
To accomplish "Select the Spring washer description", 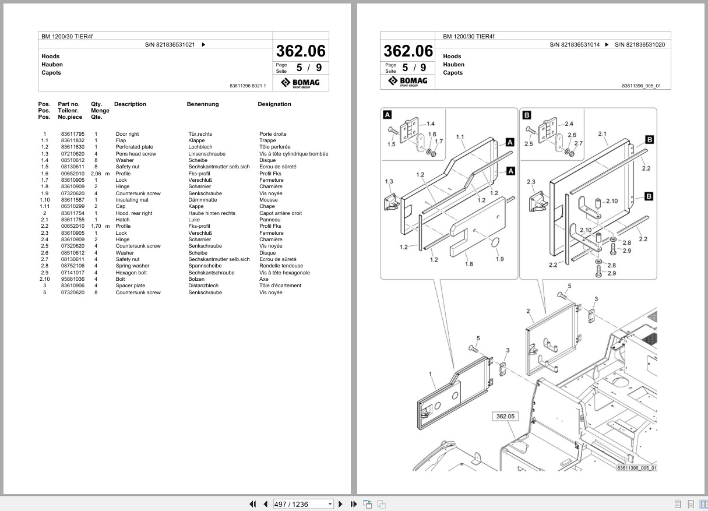I will [x=132, y=266].
